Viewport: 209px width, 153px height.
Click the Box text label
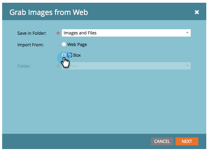pyautogui.click(x=77, y=55)
